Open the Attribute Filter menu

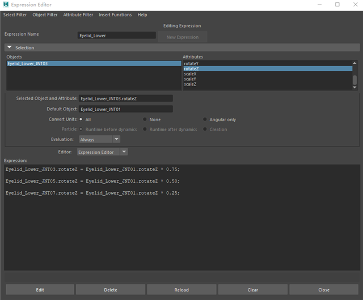point(78,15)
